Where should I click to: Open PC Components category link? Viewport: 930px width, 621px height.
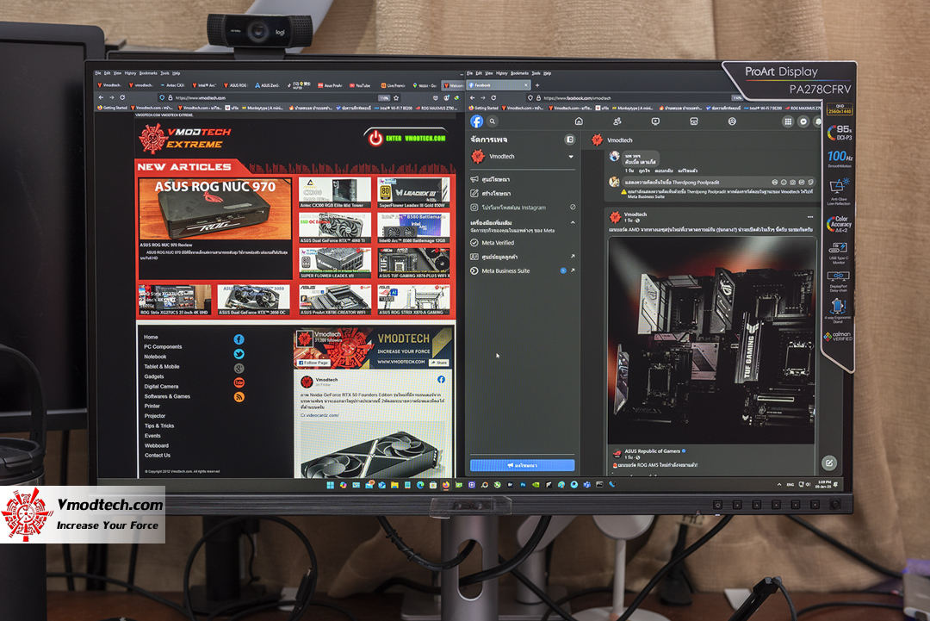coord(163,347)
